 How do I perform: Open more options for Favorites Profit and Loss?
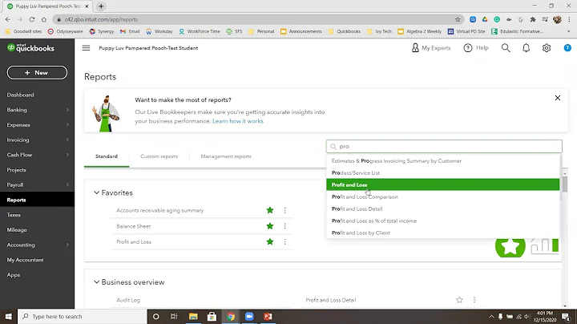click(284, 242)
